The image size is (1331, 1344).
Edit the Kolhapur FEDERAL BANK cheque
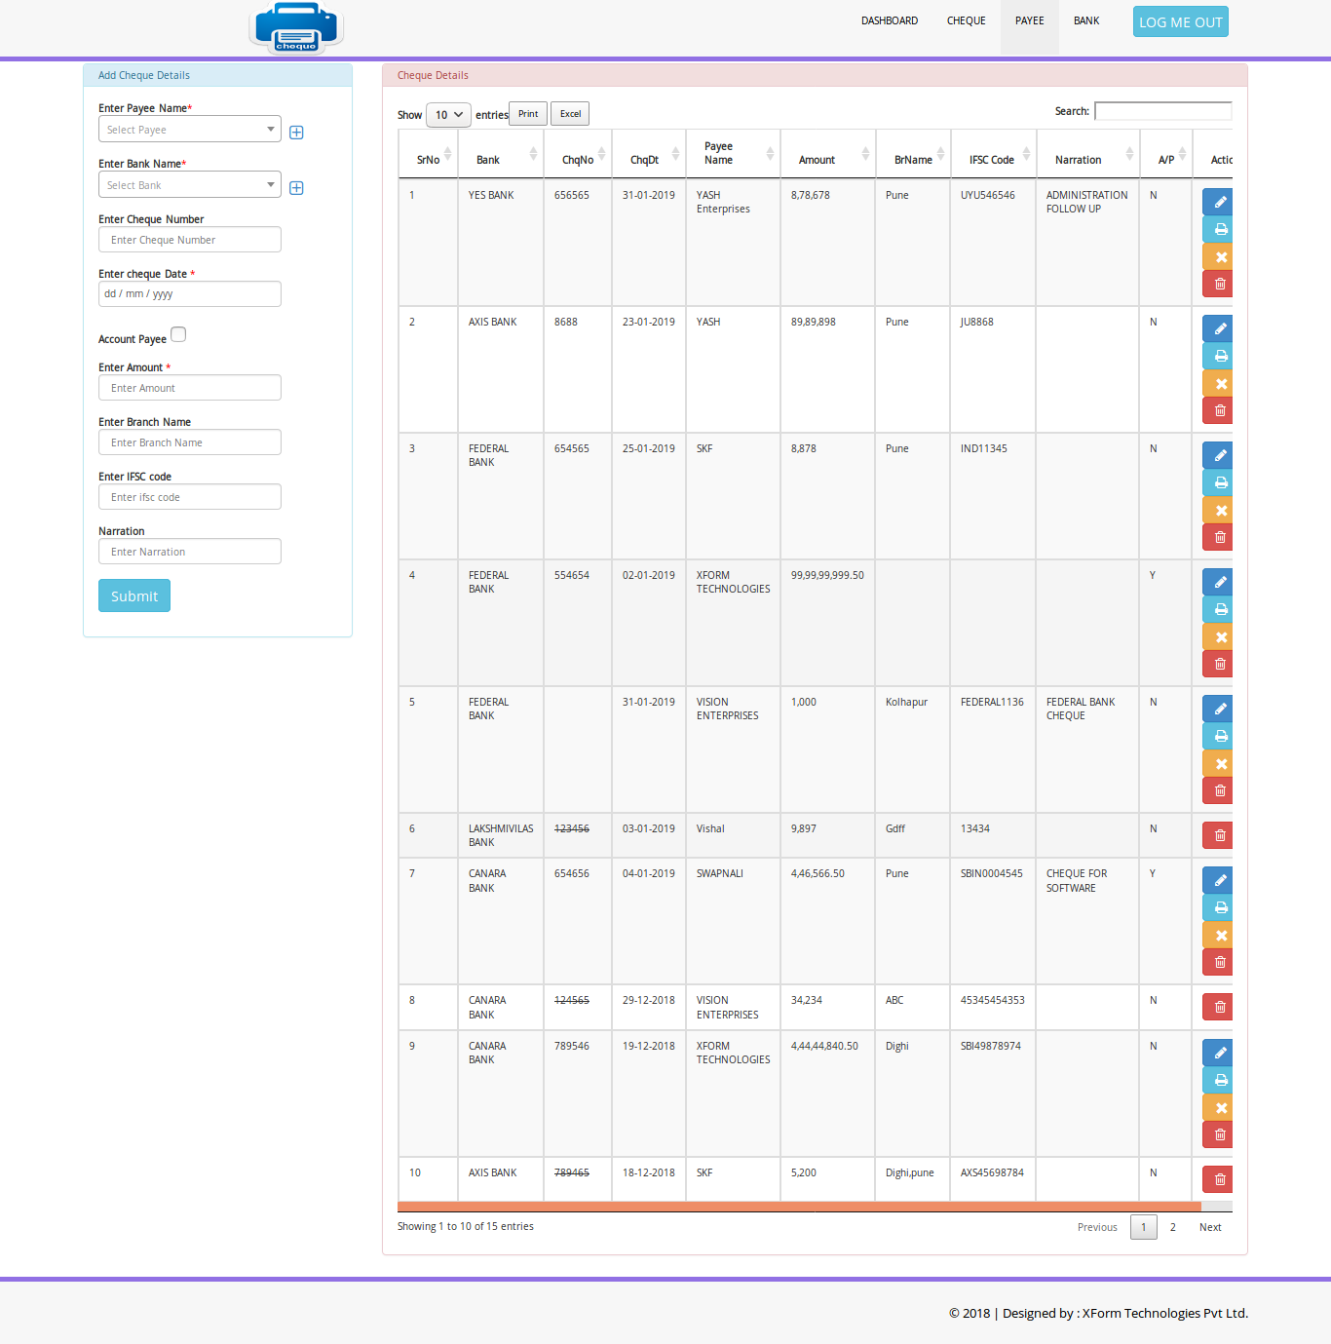tap(1218, 709)
